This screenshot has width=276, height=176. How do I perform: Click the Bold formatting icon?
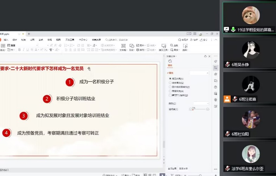click(19, 50)
